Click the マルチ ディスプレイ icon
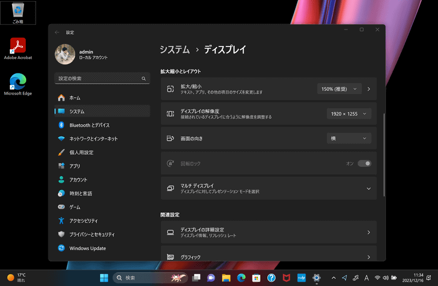 point(170,188)
